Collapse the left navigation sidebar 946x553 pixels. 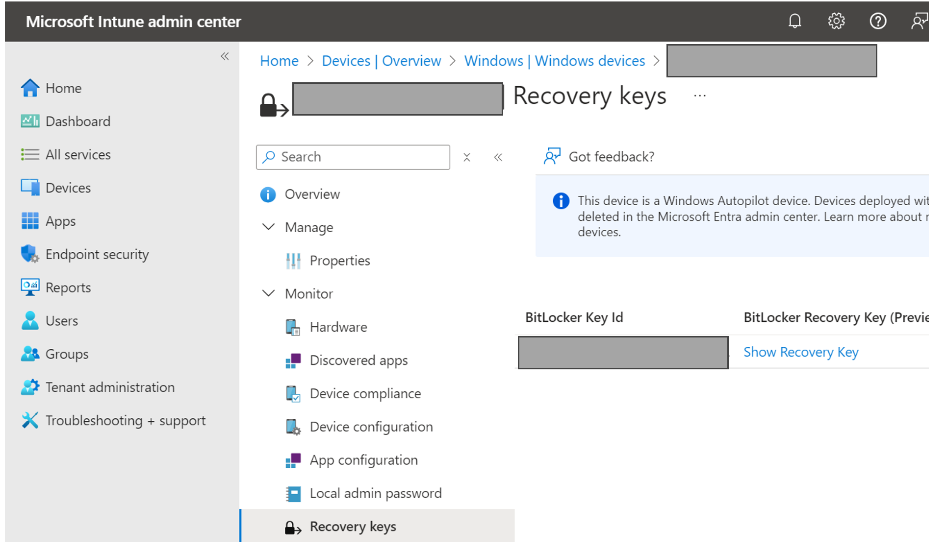(x=225, y=56)
